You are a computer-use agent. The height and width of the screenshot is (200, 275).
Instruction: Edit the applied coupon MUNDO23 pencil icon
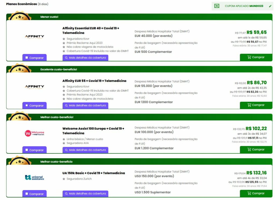click(270, 6)
